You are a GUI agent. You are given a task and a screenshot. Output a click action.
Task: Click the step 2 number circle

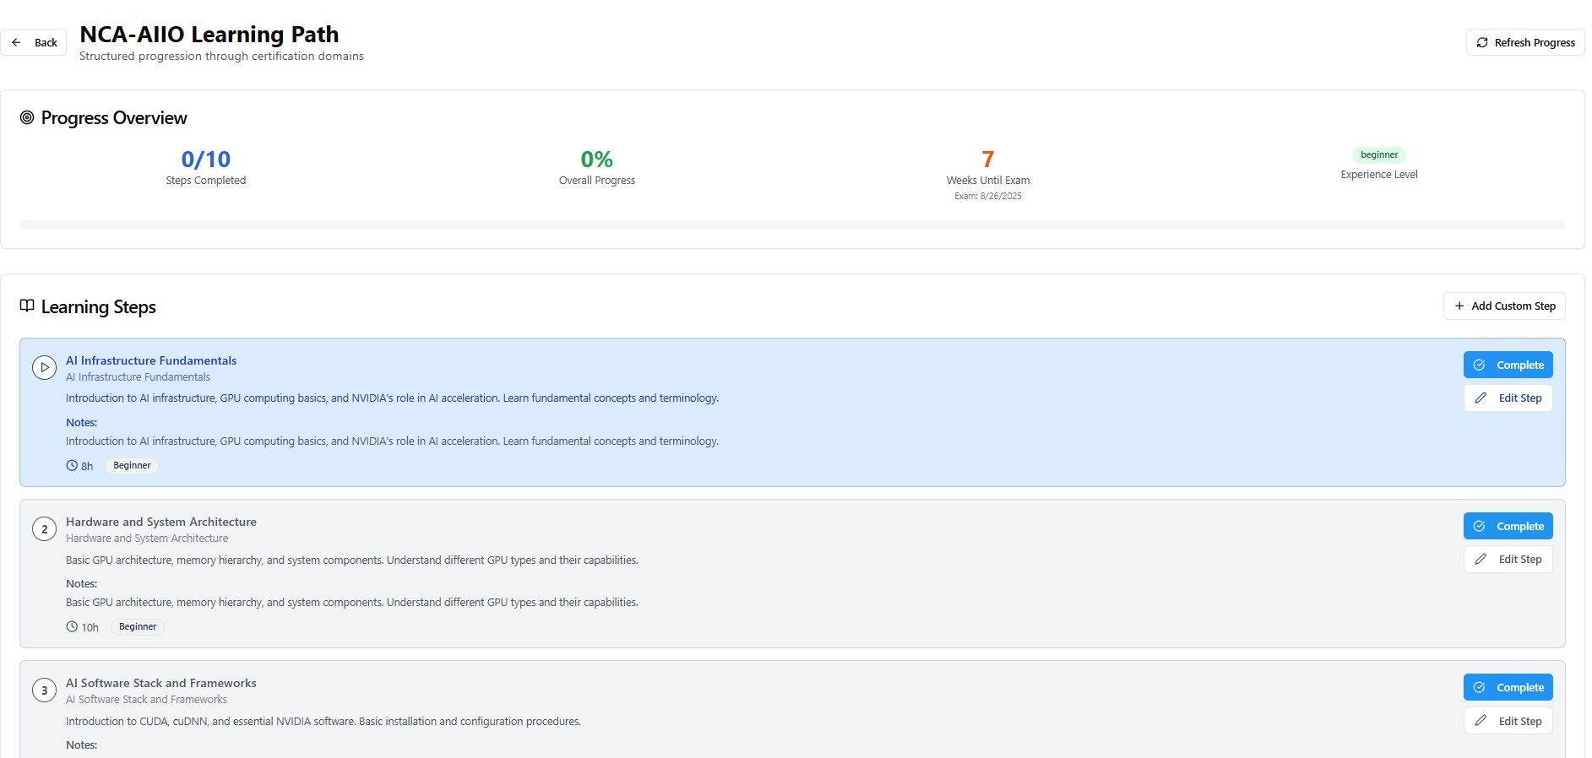[x=44, y=529]
